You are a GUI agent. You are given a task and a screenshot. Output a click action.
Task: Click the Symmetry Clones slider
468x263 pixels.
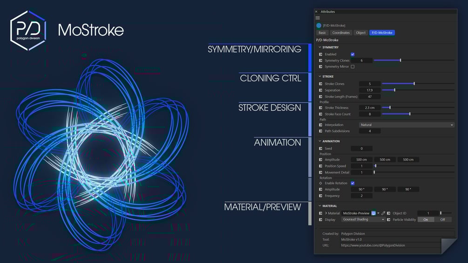(414, 60)
